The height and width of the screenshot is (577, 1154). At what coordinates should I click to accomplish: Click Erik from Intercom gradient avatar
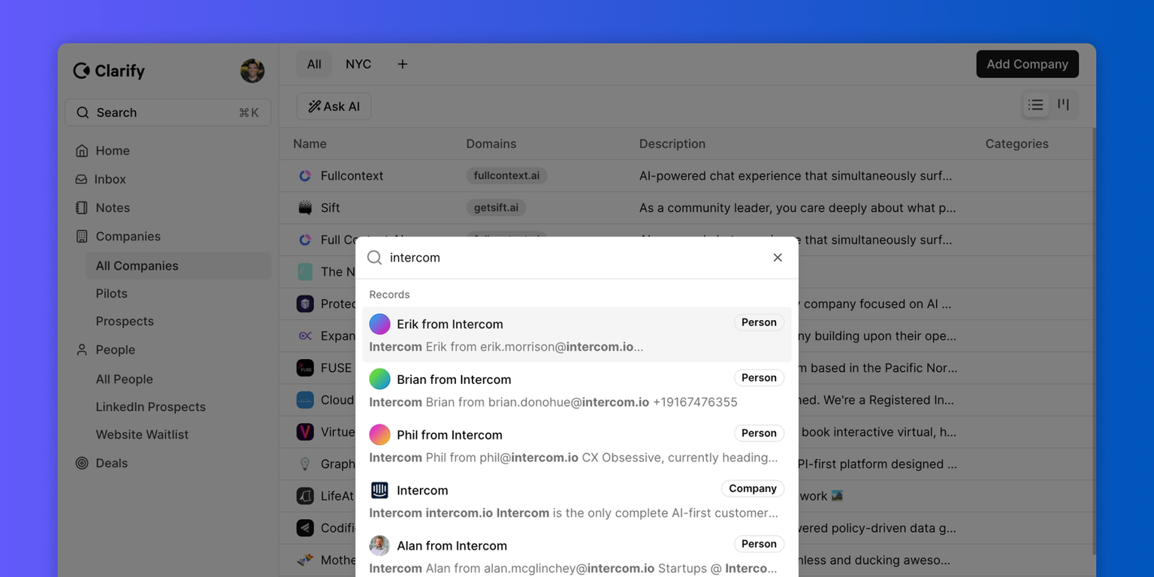(x=380, y=324)
